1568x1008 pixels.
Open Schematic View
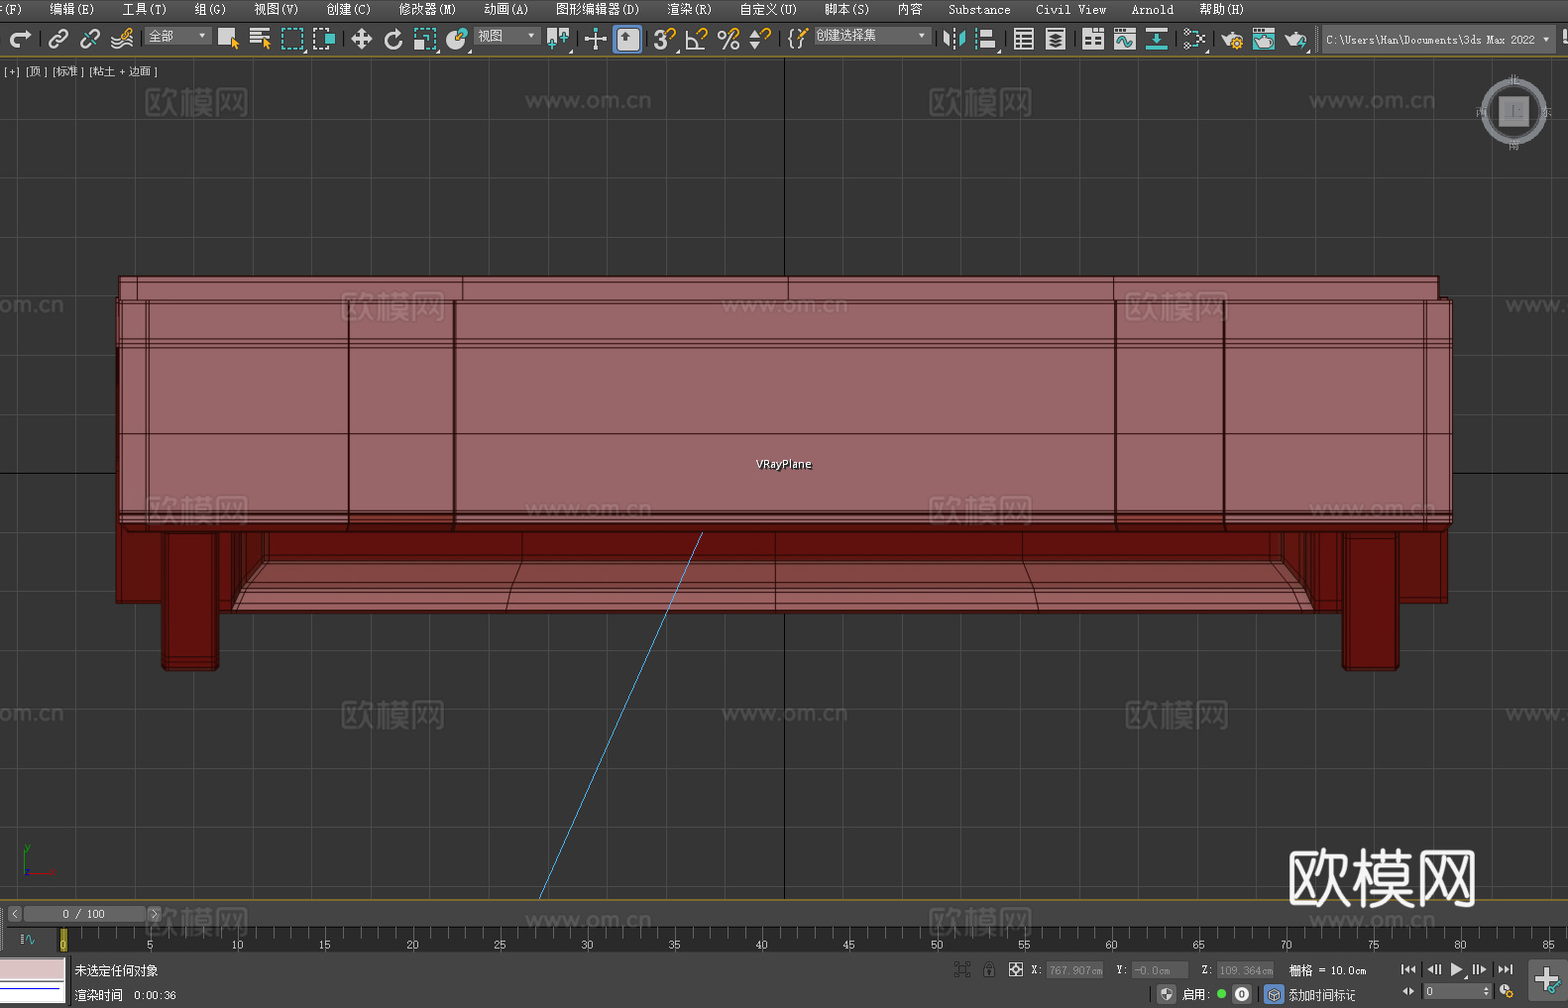pyautogui.click(x=1194, y=39)
